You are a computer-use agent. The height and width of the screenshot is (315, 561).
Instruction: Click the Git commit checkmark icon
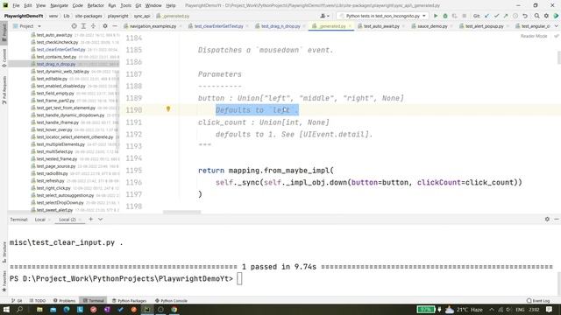(x=496, y=16)
